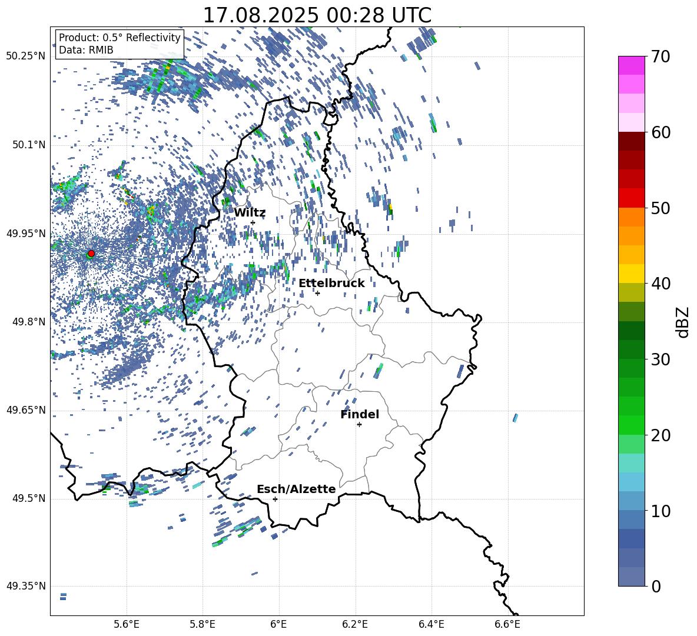This screenshot has height=636, width=697.
Task: Click the 5.8°E longitude label
Action: tap(203, 624)
